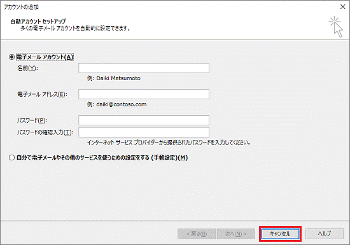
Task: Click the example text Daiki Matsumoto
Action: point(118,78)
